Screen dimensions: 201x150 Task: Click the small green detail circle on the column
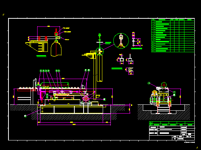click(100, 51)
